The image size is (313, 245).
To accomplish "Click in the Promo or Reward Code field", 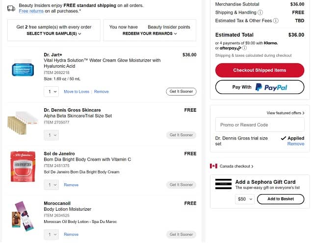I will coord(260,124).
